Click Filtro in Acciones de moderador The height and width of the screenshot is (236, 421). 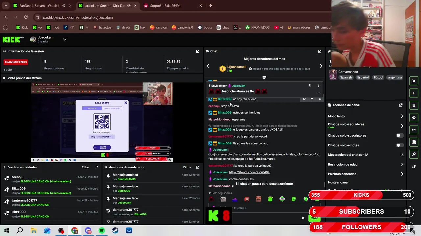(x=187, y=167)
